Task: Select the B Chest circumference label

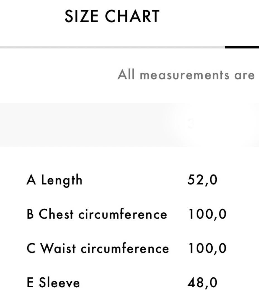Action: point(97,214)
